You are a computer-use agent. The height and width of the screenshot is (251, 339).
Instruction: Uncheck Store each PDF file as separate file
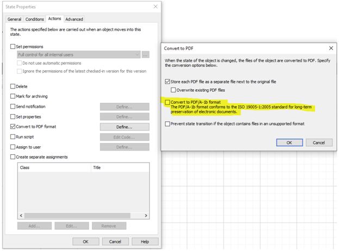(x=167, y=81)
